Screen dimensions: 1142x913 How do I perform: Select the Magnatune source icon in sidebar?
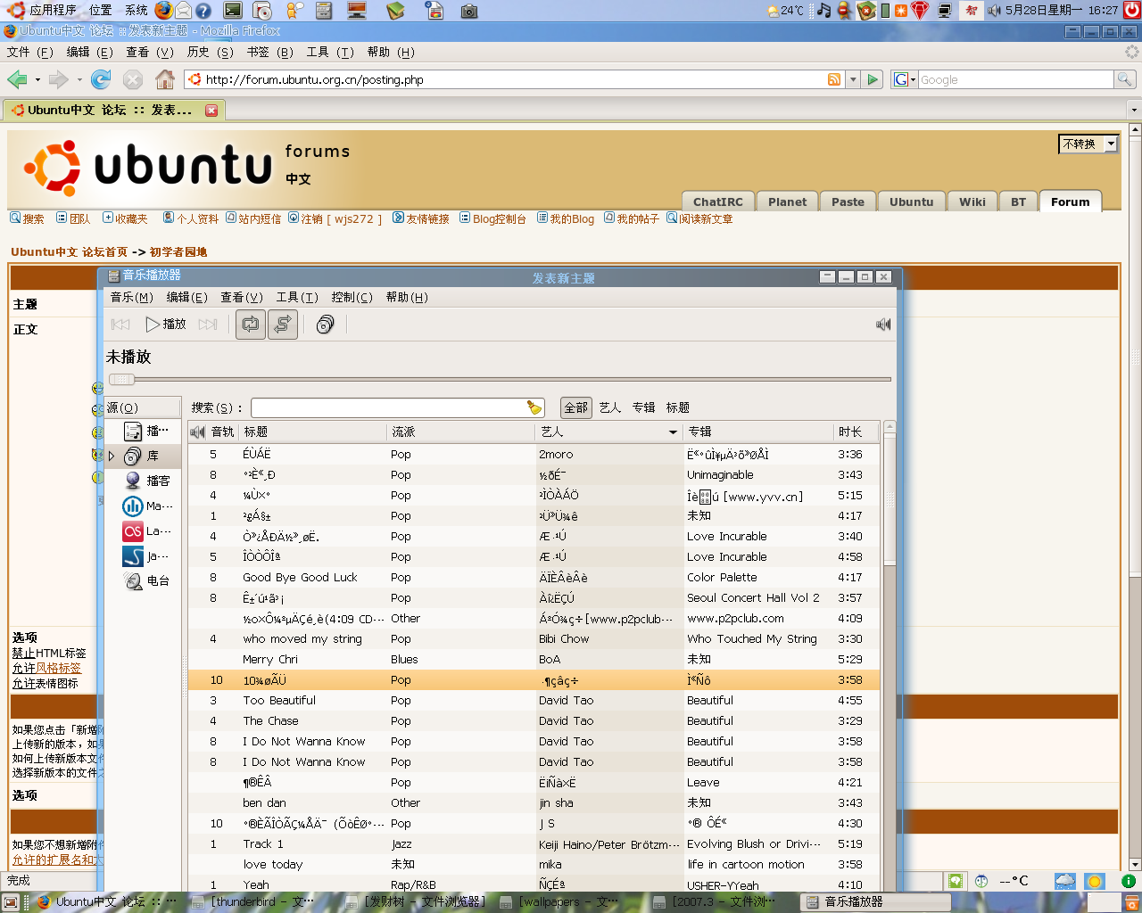point(133,506)
